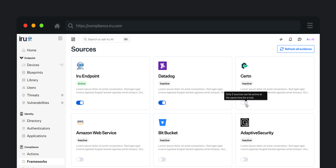Image resolution: width=336 pixels, height=168 pixels.
Task: Click the compliance.iru.com URL field
Action: click(x=183, y=26)
